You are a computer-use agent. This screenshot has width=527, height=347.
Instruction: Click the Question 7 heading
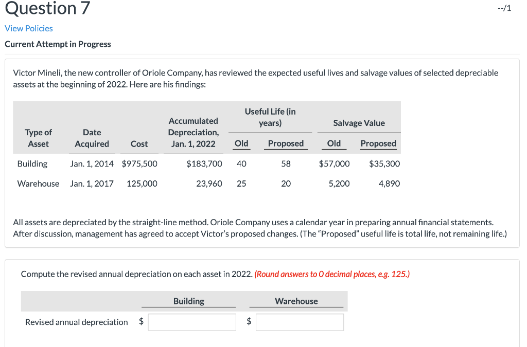pos(46,9)
